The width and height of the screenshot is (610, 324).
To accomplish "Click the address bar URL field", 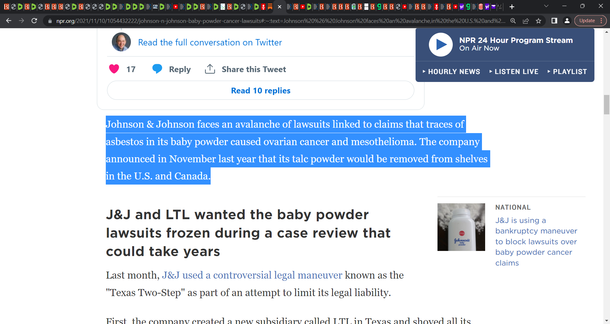I will click(281, 21).
